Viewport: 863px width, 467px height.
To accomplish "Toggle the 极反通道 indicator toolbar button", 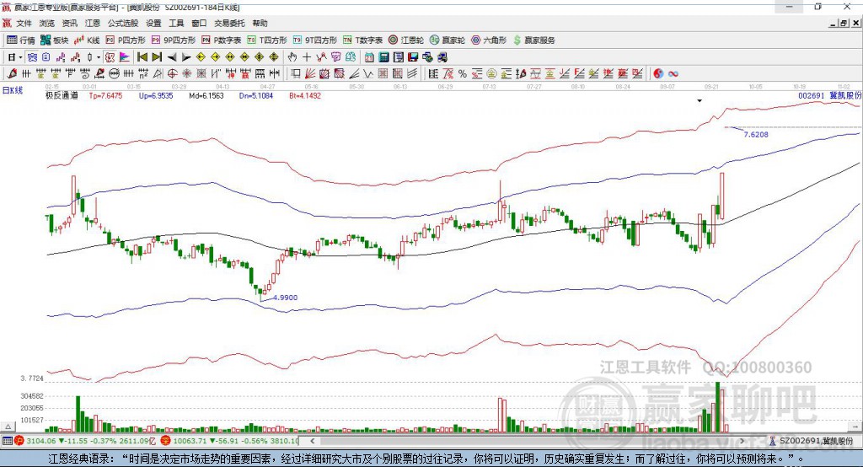I will (x=110, y=57).
